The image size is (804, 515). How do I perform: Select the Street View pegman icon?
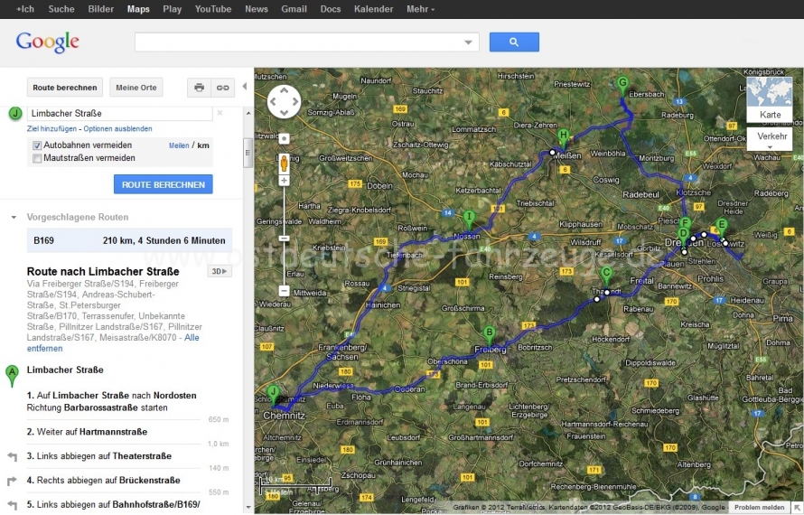(284, 164)
